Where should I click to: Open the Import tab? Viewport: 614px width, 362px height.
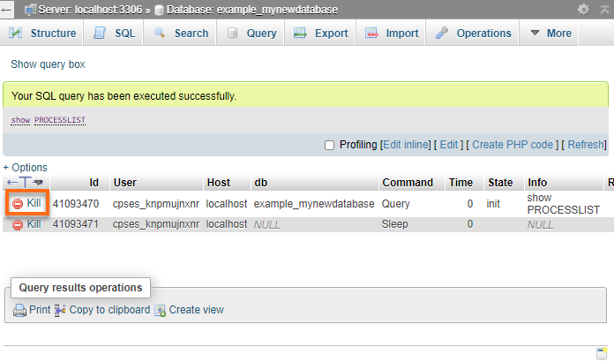[x=391, y=34]
